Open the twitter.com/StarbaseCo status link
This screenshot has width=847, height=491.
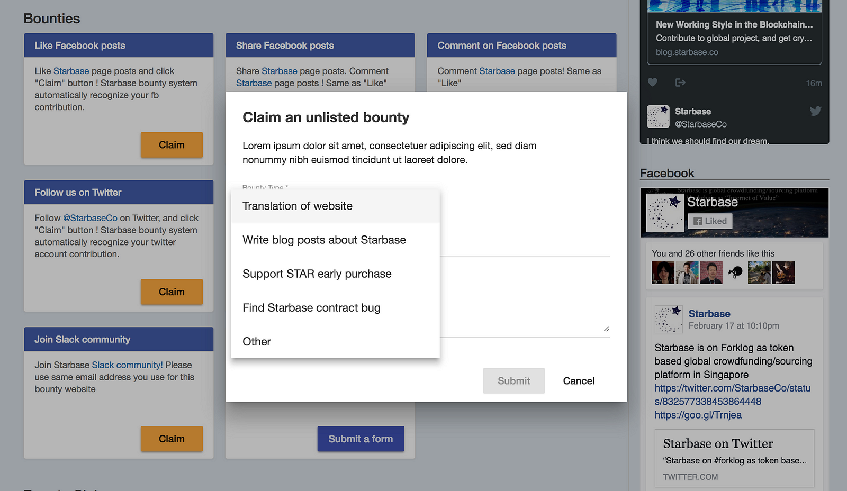(x=733, y=395)
